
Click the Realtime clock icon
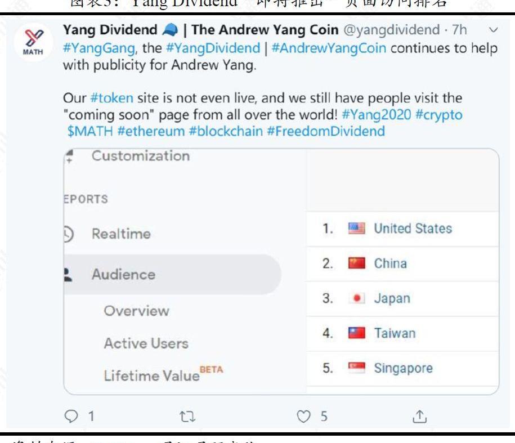[69, 233]
